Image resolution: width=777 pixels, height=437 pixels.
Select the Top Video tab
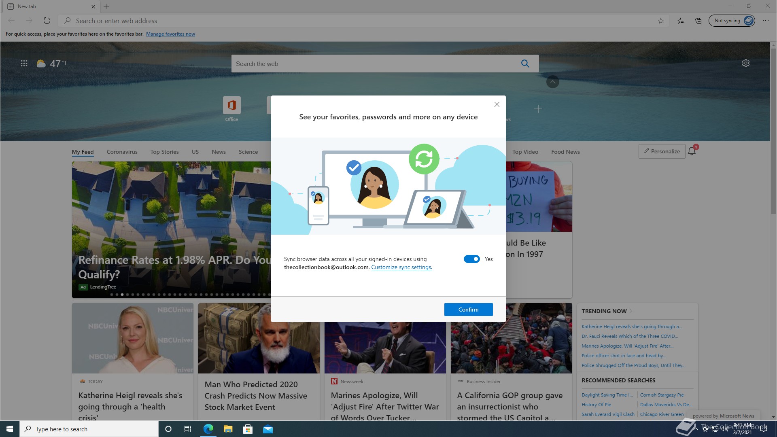(x=525, y=152)
